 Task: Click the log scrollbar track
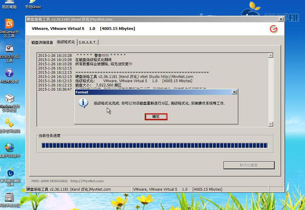point(271,89)
